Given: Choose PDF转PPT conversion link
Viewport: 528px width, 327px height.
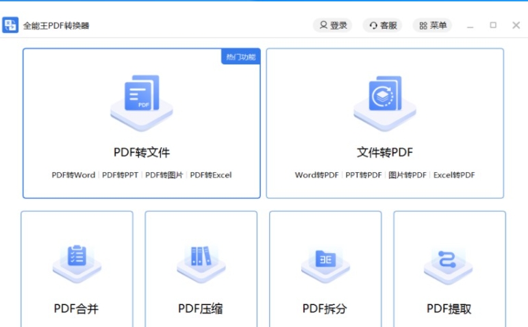Looking at the screenshot, I should coord(121,175).
